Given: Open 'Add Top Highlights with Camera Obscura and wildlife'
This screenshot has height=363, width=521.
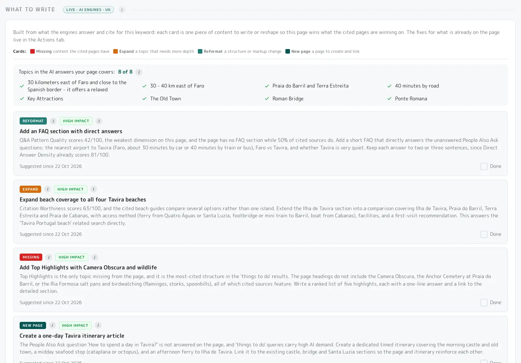Looking at the screenshot, I should [88, 268].
